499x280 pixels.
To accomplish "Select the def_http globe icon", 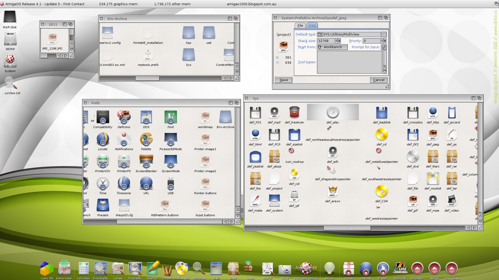I will click(433, 113).
